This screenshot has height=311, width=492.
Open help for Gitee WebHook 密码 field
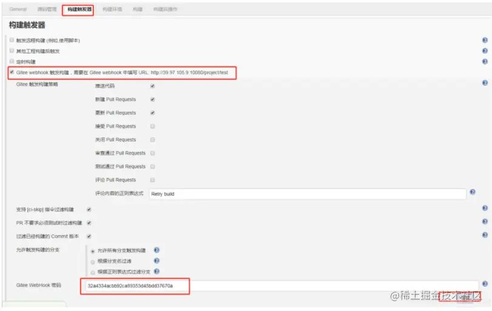[x=485, y=284]
